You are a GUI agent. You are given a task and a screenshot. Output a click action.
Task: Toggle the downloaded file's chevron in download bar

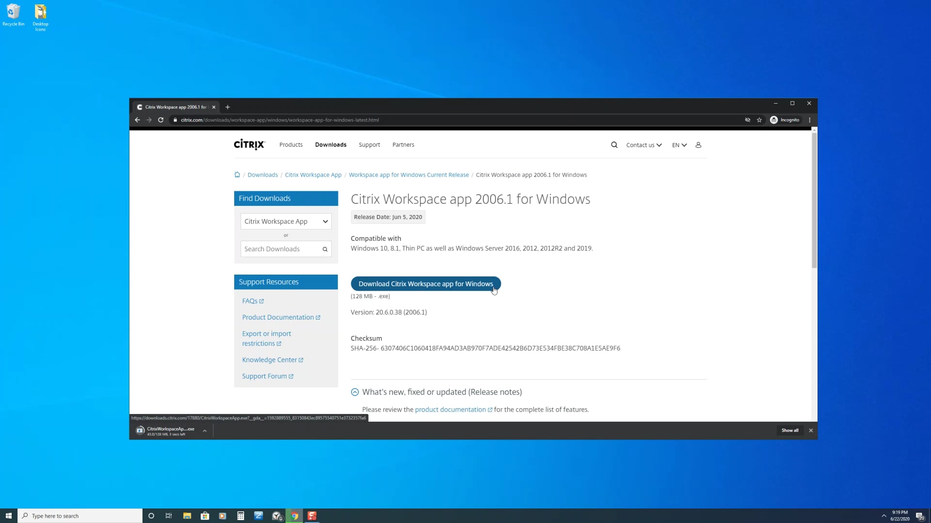[x=204, y=431]
